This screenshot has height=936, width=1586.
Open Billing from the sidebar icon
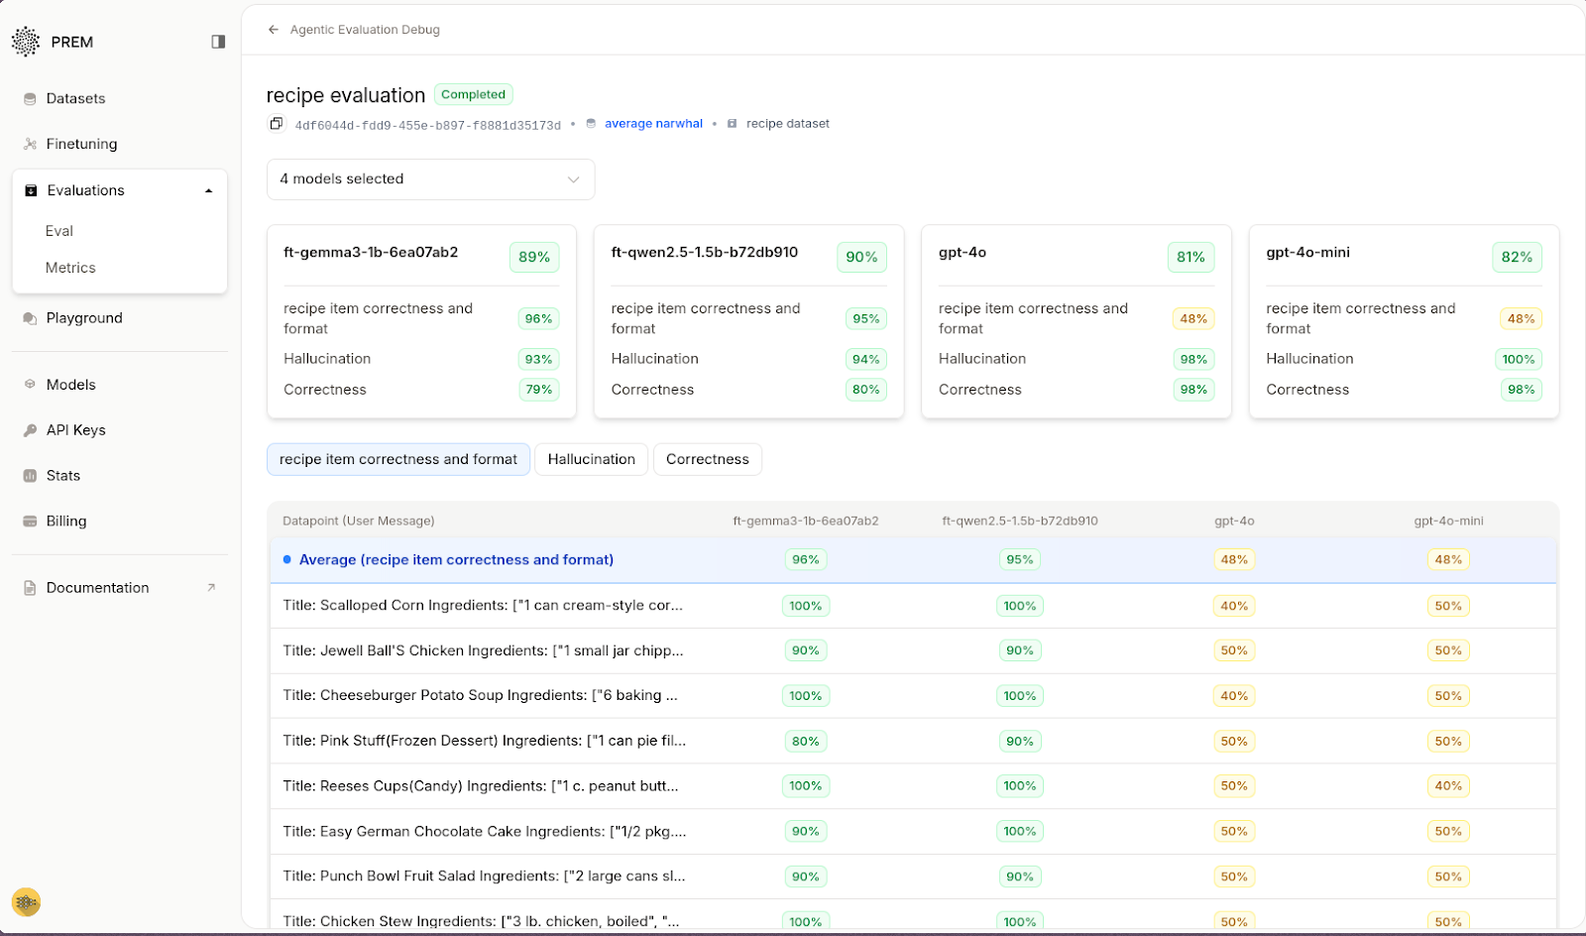click(29, 521)
